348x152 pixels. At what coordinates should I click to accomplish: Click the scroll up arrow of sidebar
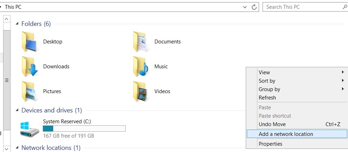[7, 19]
